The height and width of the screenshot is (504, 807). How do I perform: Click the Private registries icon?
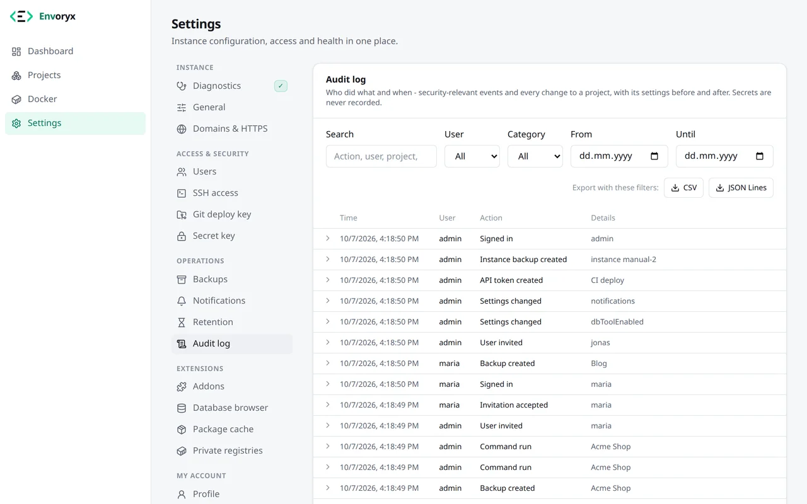coord(182,450)
